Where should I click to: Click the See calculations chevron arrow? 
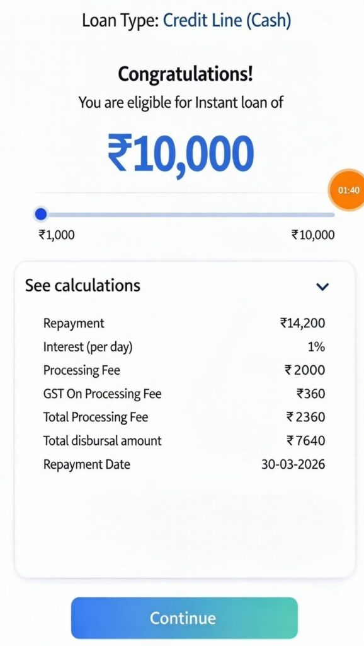point(322,286)
